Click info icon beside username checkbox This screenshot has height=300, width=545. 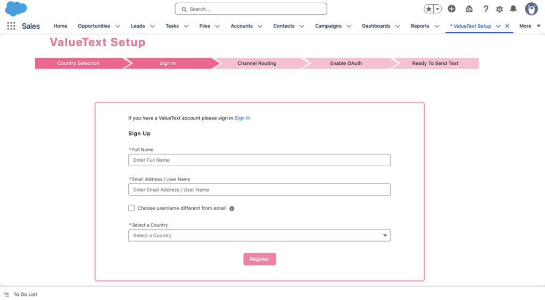click(x=232, y=209)
